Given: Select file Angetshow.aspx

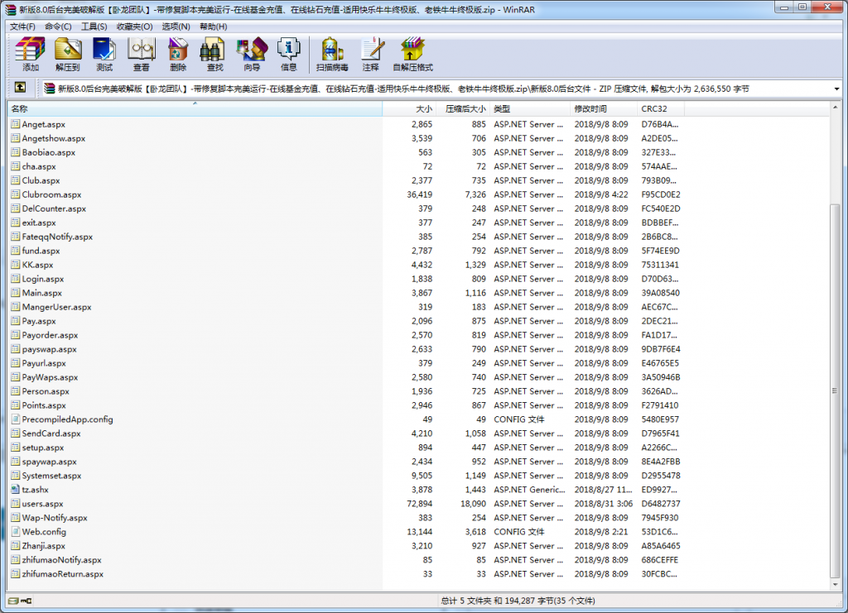Looking at the screenshot, I should 54,138.
